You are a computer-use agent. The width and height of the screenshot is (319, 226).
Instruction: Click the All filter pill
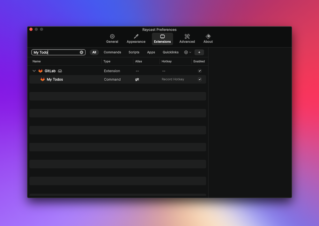[x=94, y=52]
